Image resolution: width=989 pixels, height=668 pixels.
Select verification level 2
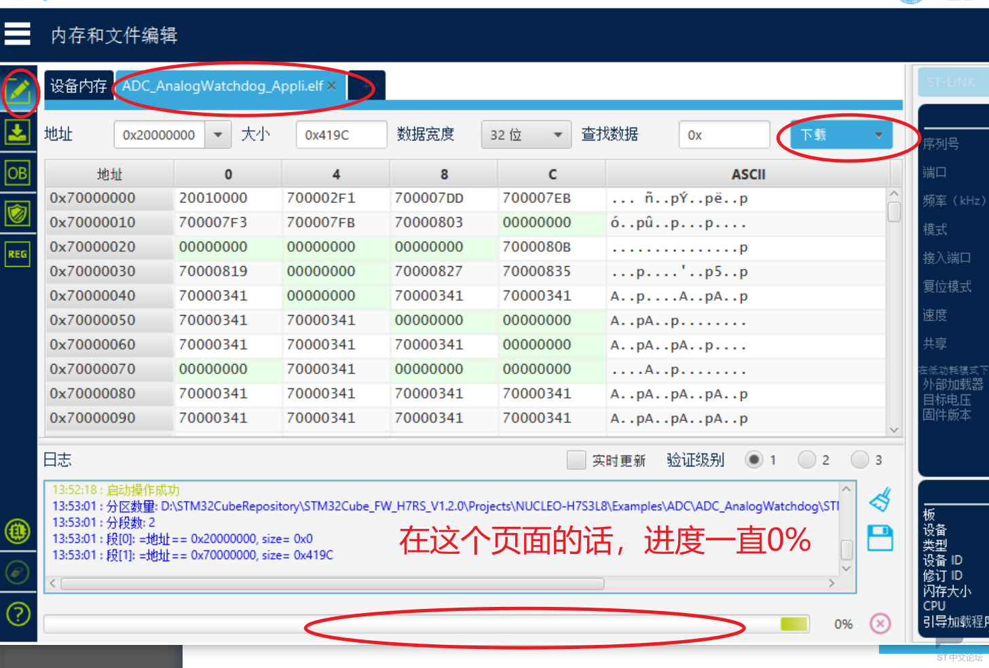[x=807, y=460]
